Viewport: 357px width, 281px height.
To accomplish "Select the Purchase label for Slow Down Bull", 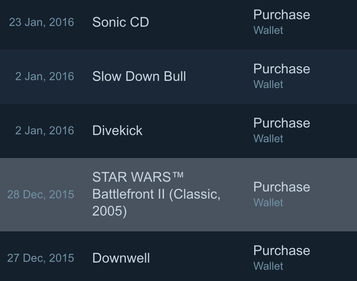I will pos(281,69).
